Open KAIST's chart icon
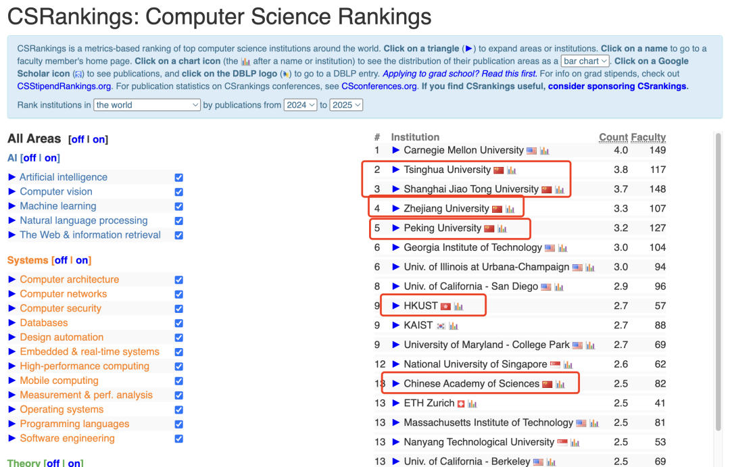Image resolution: width=730 pixels, height=467 pixels. 454,326
